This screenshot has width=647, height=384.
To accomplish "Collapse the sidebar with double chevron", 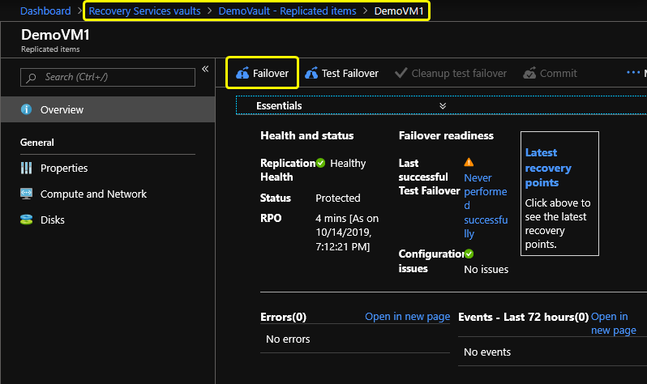I will tap(205, 69).
